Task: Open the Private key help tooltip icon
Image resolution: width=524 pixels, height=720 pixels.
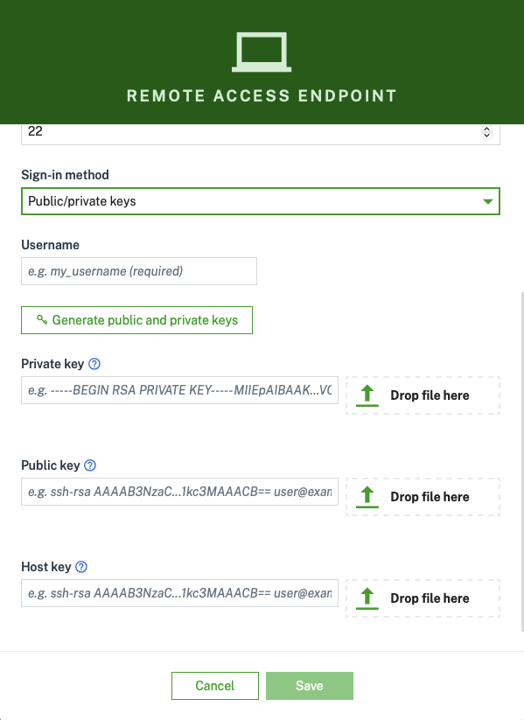Action: coord(93,364)
